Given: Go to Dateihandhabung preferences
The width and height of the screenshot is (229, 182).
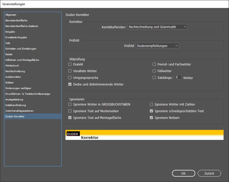Looking at the screenshot, I should [x=33, y=105].
